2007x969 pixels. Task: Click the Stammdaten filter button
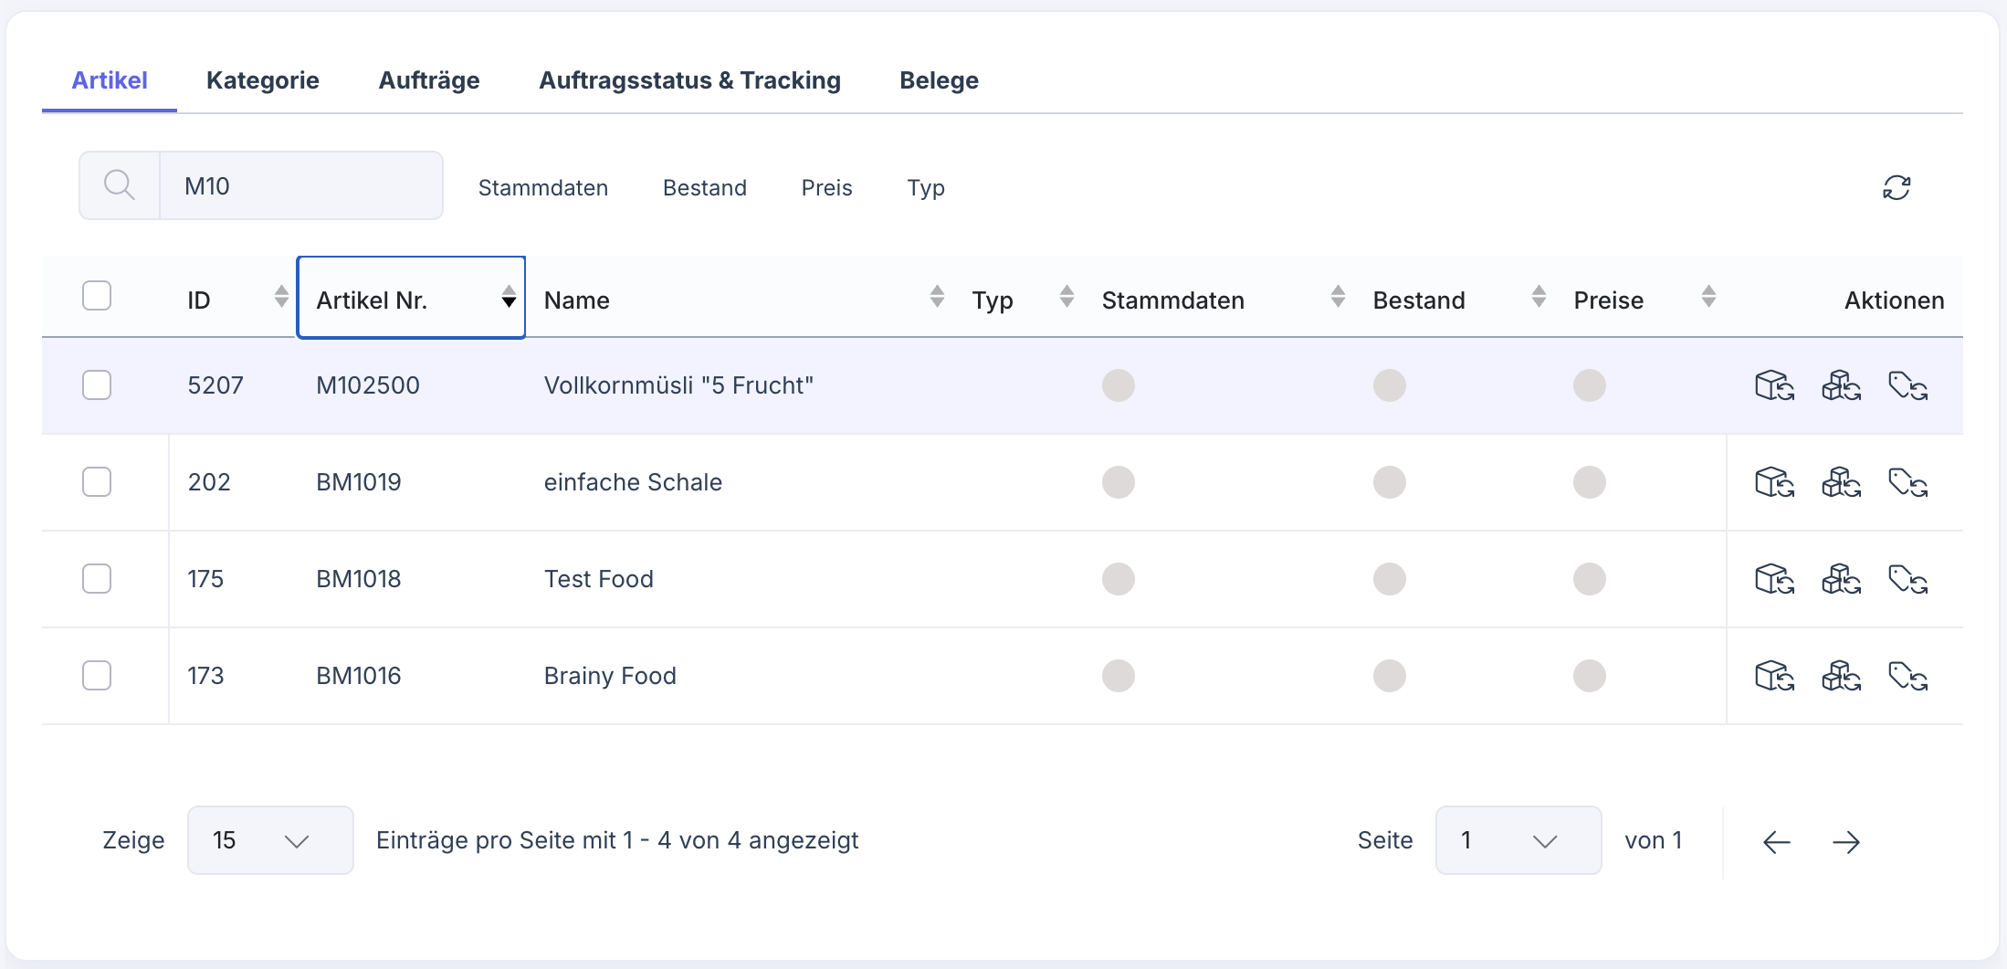[542, 187]
